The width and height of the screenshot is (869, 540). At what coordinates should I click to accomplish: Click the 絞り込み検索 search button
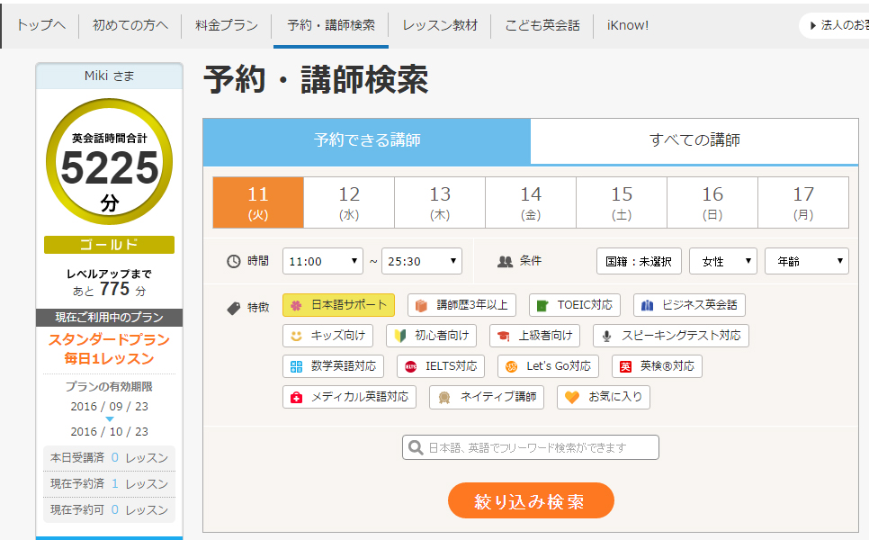(531, 500)
